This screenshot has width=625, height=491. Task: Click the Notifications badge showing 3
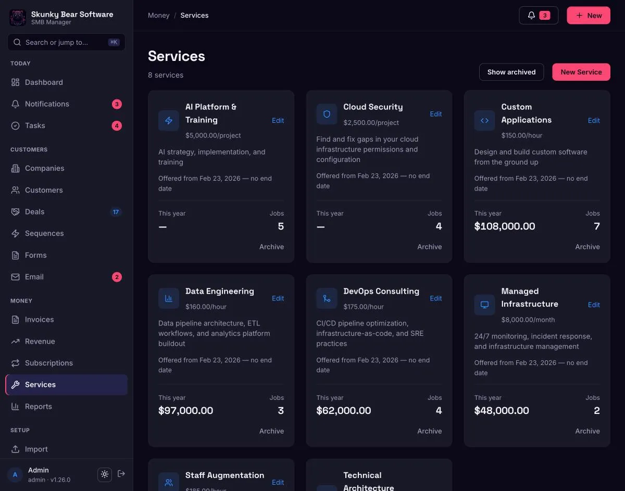117,104
